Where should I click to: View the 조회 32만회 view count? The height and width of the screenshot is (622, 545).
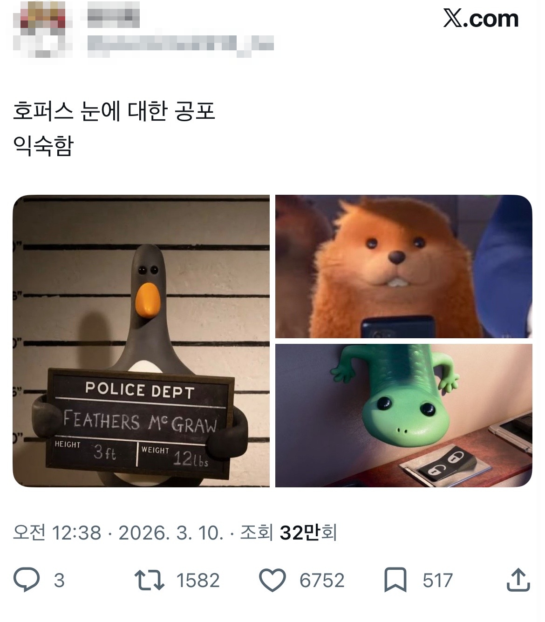pos(288,532)
